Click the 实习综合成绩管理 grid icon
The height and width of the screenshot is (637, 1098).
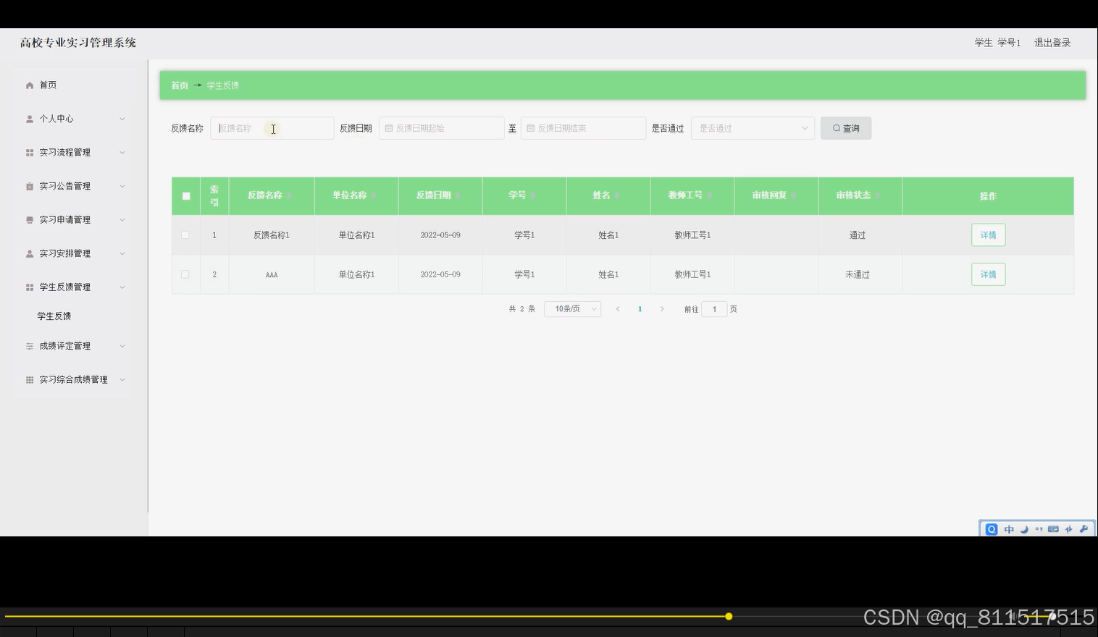[x=30, y=380]
